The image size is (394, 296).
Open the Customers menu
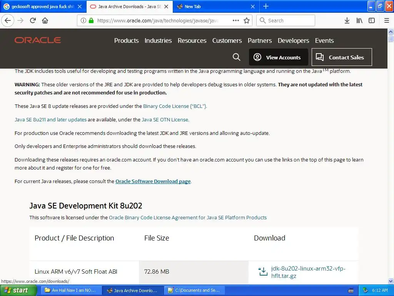tap(227, 40)
